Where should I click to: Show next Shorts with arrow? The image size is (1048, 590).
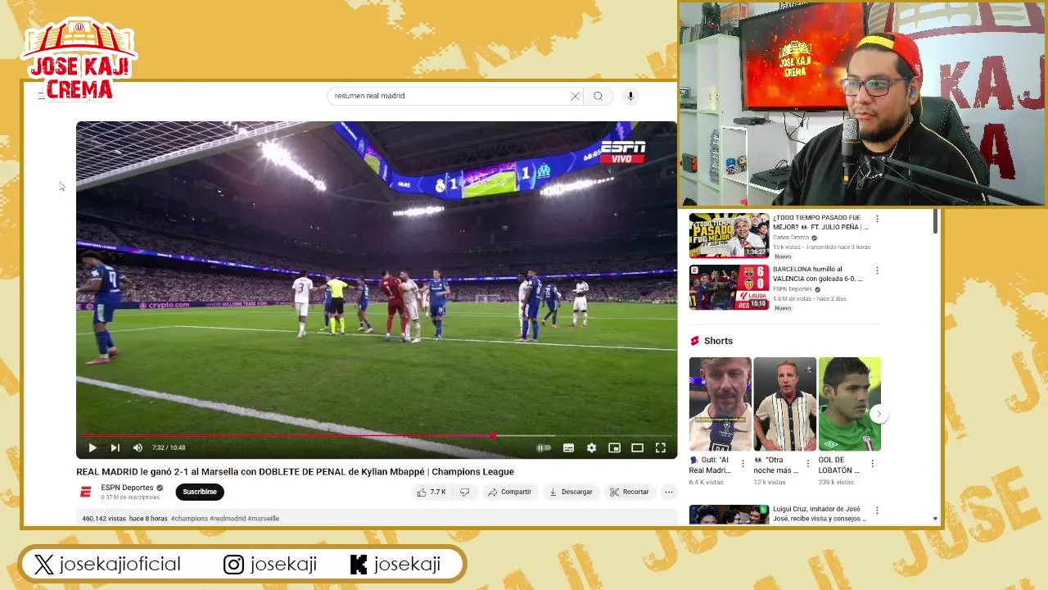(879, 414)
